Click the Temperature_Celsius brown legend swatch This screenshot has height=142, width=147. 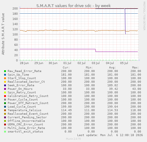(5, 110)
